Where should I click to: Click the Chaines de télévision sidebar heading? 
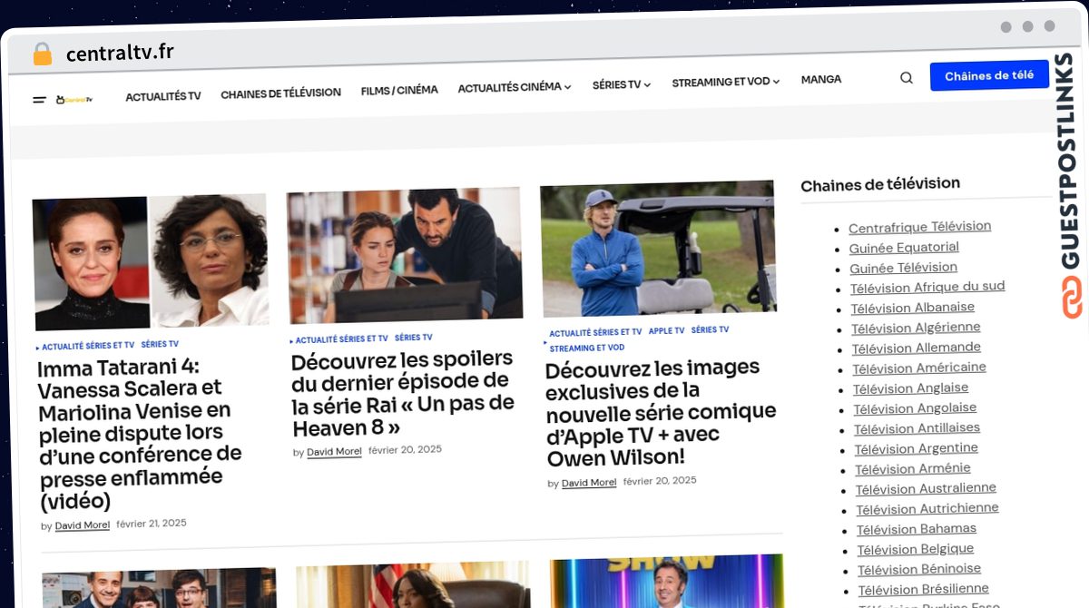(880, 184)
